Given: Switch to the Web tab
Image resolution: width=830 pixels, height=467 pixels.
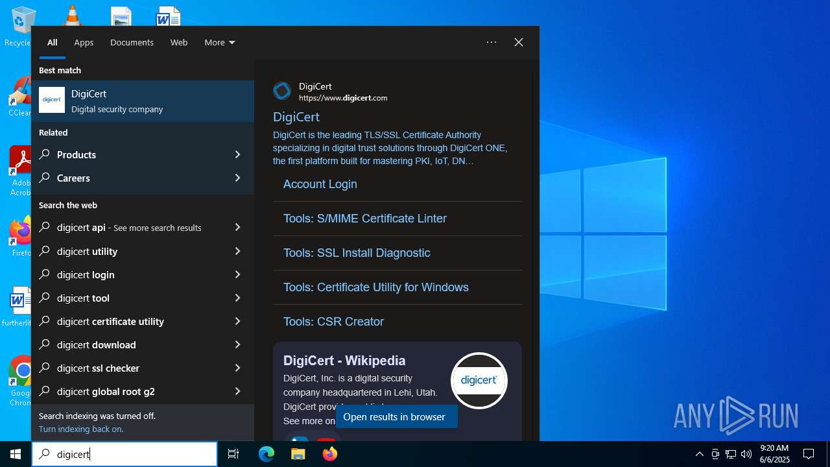Looking at the screenshot, I should (x=179, y=42).
